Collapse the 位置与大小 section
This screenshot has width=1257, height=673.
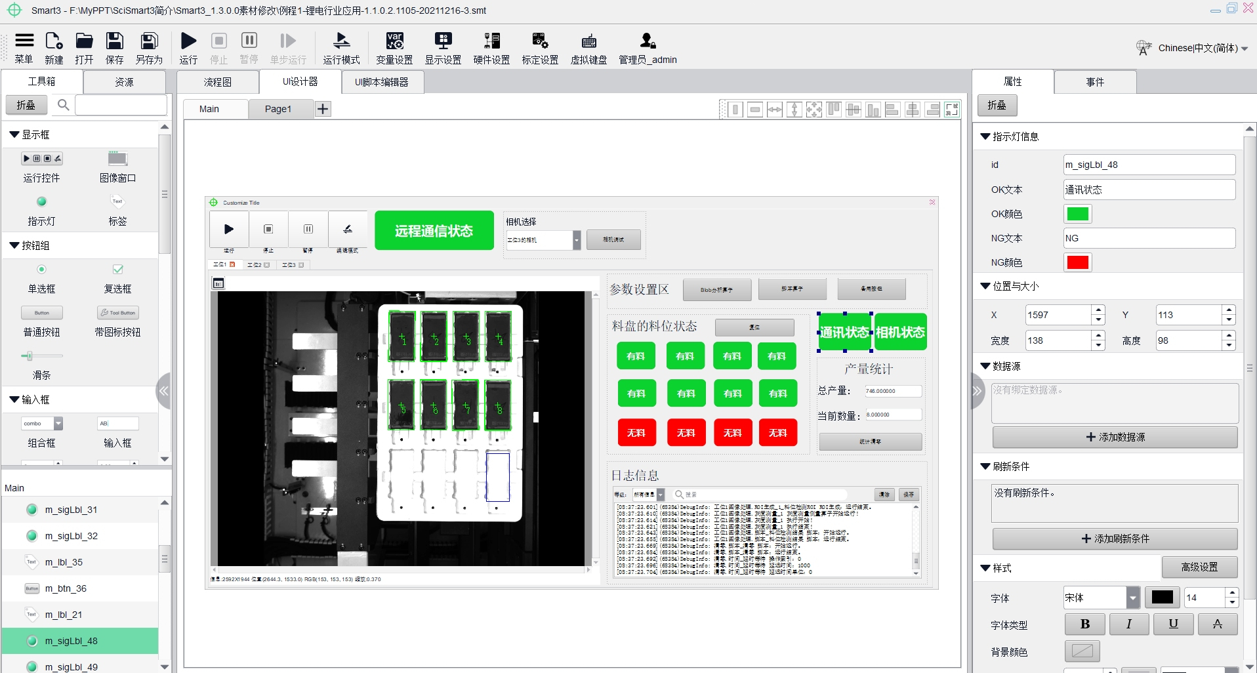[x=985, y=286]
